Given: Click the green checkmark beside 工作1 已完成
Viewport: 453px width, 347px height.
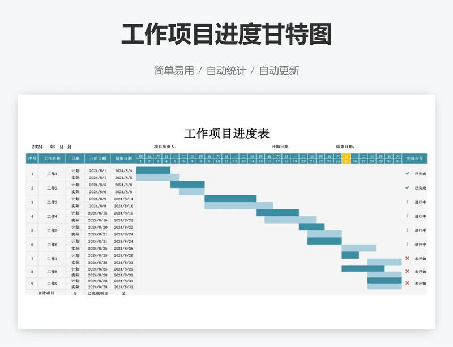Looking at the screenshot, I should 407,174.
